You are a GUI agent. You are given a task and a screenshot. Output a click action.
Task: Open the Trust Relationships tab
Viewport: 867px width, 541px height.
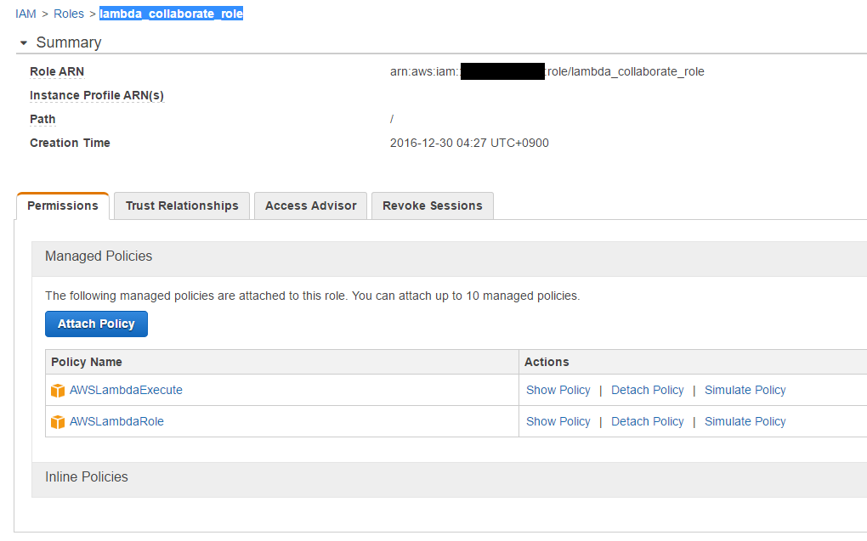(182, 206)
